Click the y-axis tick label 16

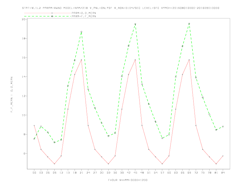click(x=24, y=57)
